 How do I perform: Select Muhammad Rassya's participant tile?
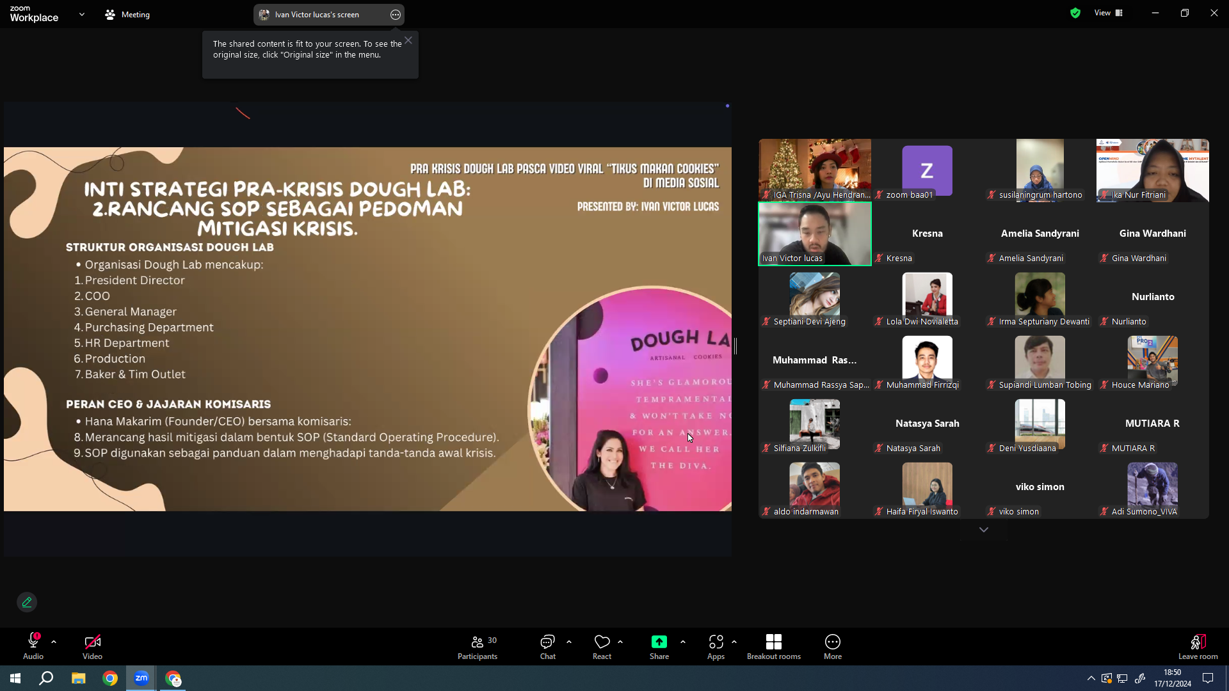click(x=815, y=360)
